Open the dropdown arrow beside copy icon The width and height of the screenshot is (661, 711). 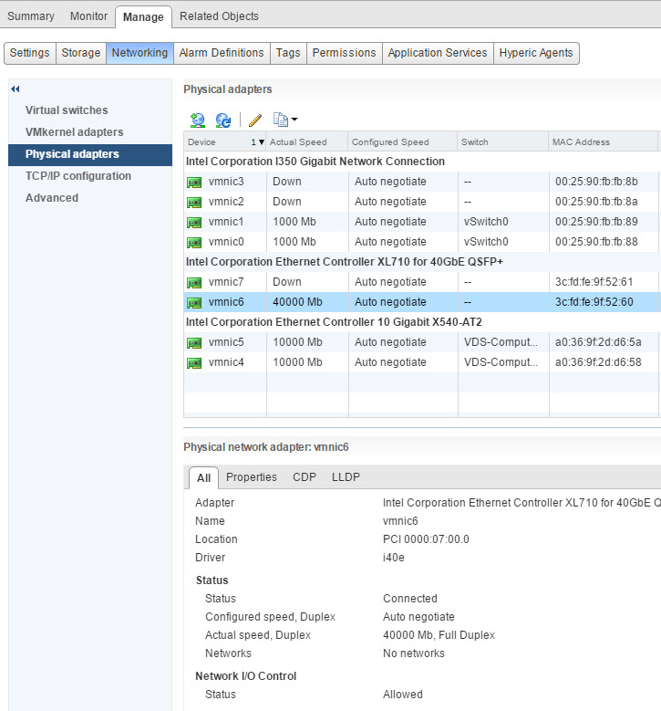294,120
